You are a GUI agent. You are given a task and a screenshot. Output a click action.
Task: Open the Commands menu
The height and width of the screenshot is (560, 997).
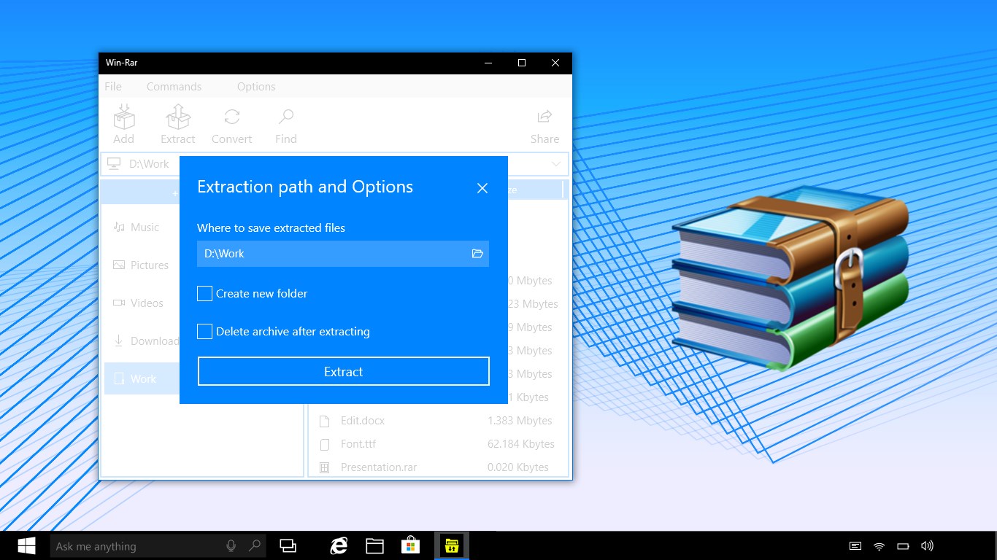pos(174,87)
